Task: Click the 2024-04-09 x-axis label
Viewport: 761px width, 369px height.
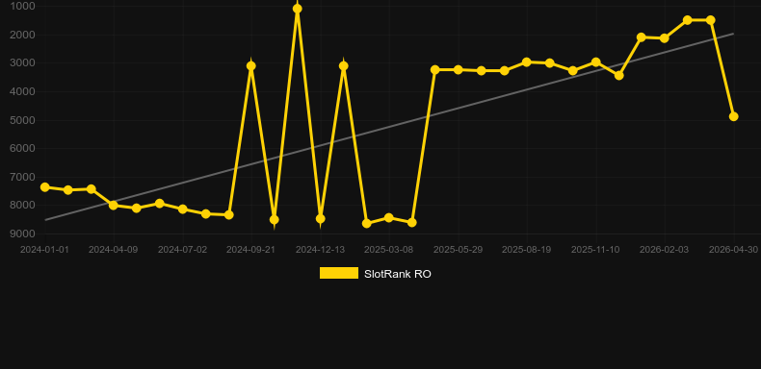Action: 113,250
